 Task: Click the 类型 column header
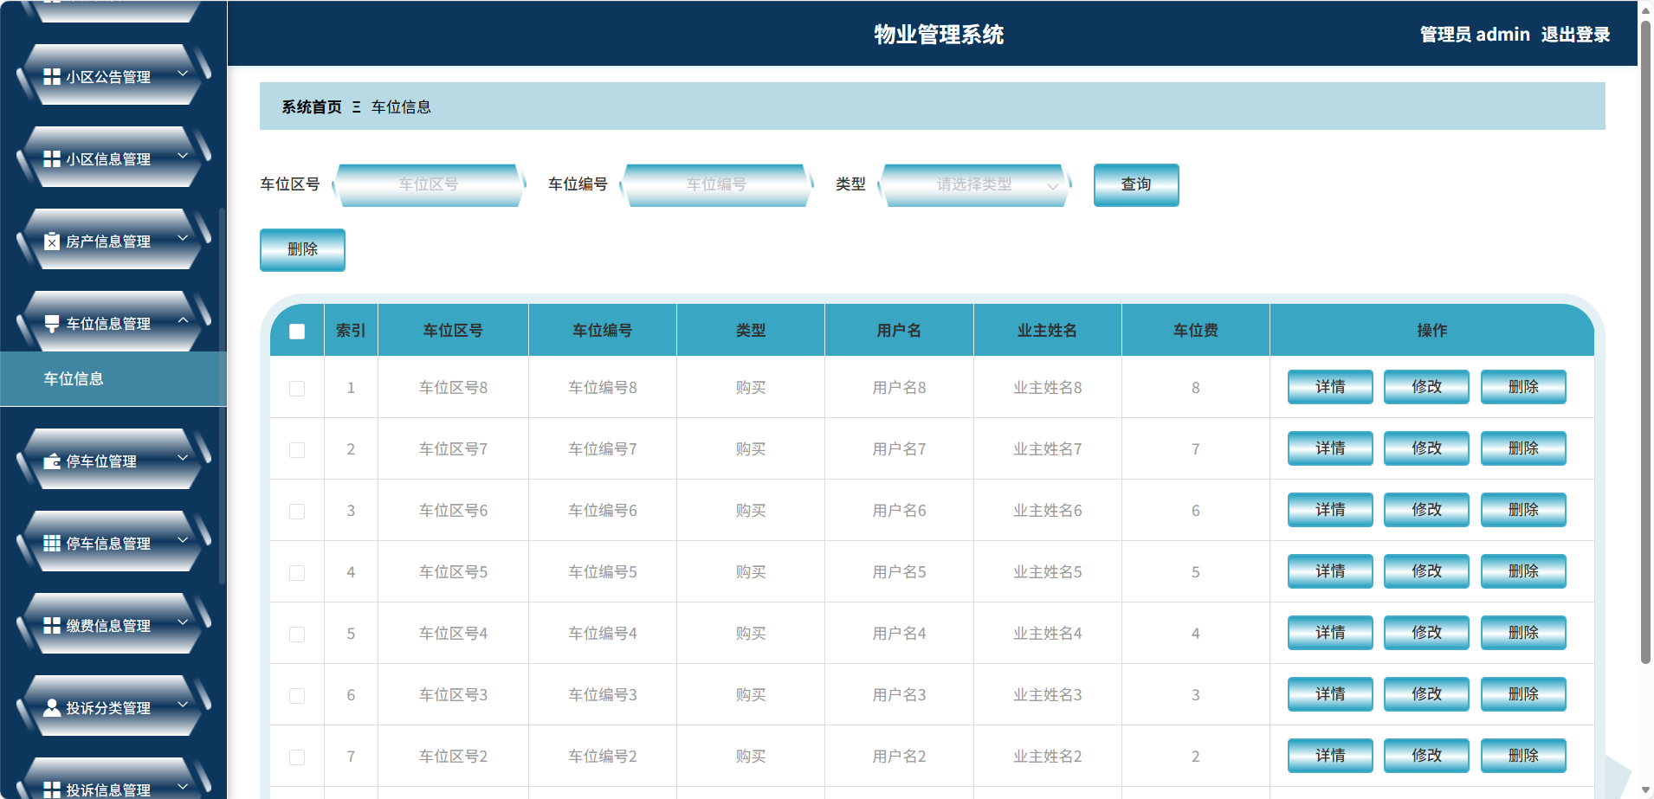coord(750,331)
